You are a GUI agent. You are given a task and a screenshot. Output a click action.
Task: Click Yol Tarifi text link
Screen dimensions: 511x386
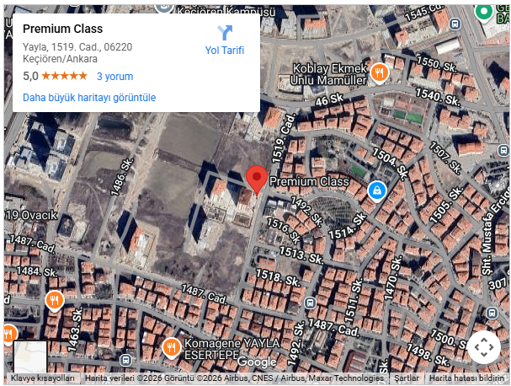[x=225, y=51]
